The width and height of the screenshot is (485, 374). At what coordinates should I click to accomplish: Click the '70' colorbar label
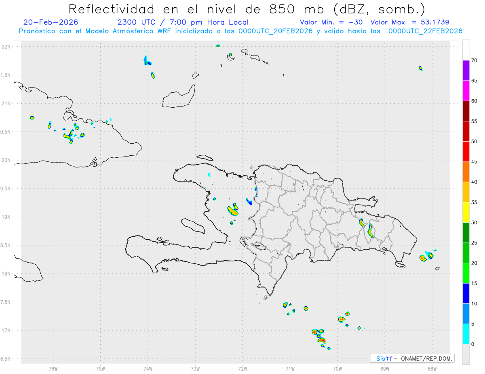pyautogui.click(x=474, y=61)
